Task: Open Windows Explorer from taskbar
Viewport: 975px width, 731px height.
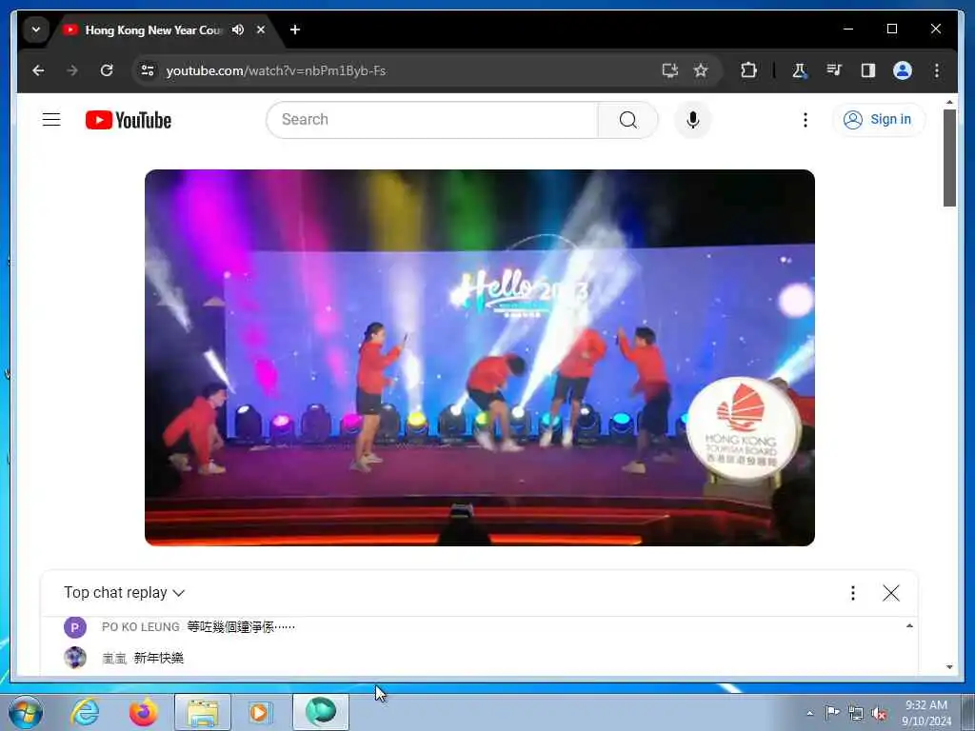Action: click(203, 712)
